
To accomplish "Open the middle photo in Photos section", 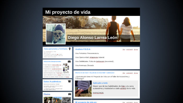I will 57,100.
